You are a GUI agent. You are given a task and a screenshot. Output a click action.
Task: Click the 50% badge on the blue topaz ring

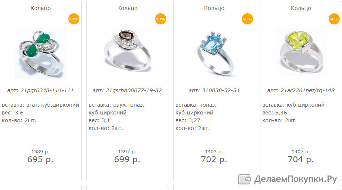click(x=247, y=19)
